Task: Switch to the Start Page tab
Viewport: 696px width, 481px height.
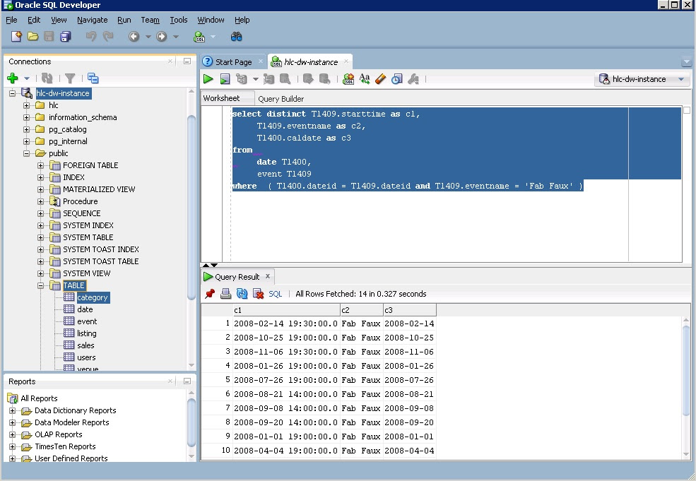Action: click(232, 62)
